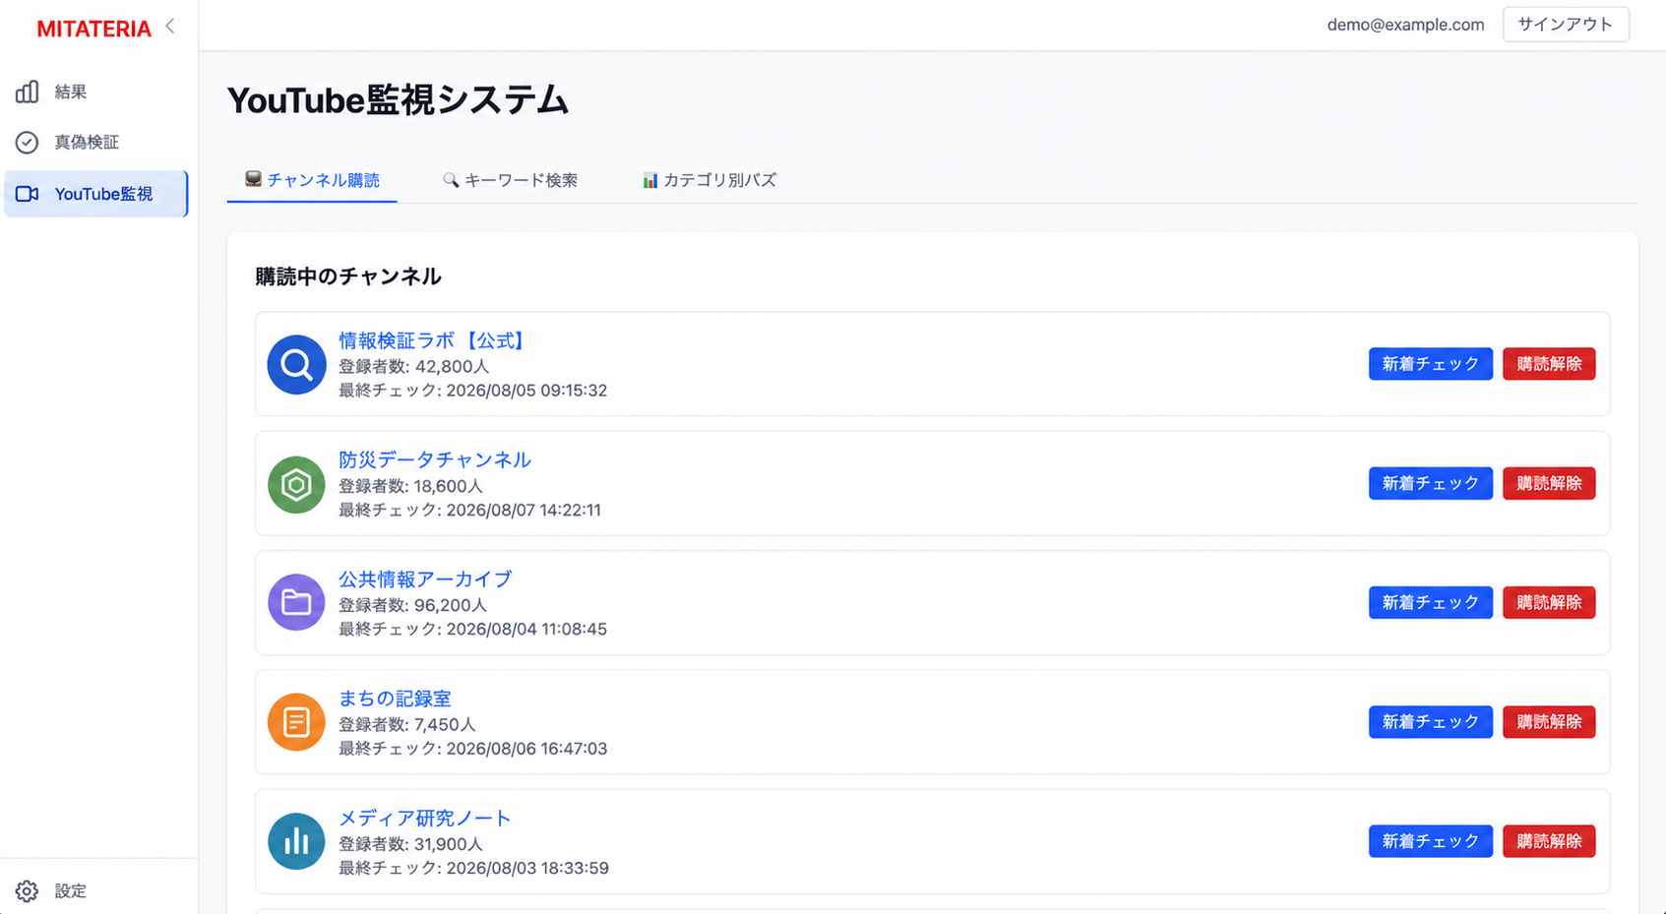
Task: Click the YouTube監視システム page title
Action: point(398,100)
